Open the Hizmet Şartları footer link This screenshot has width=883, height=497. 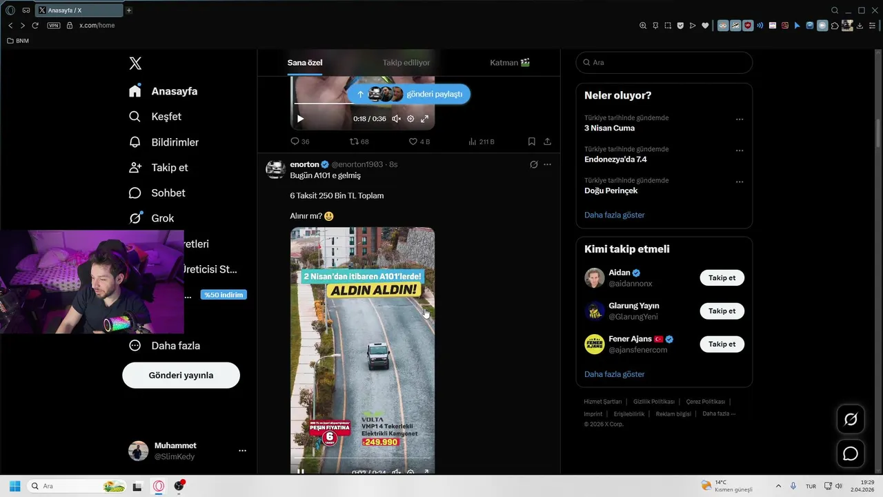[603, 402]
